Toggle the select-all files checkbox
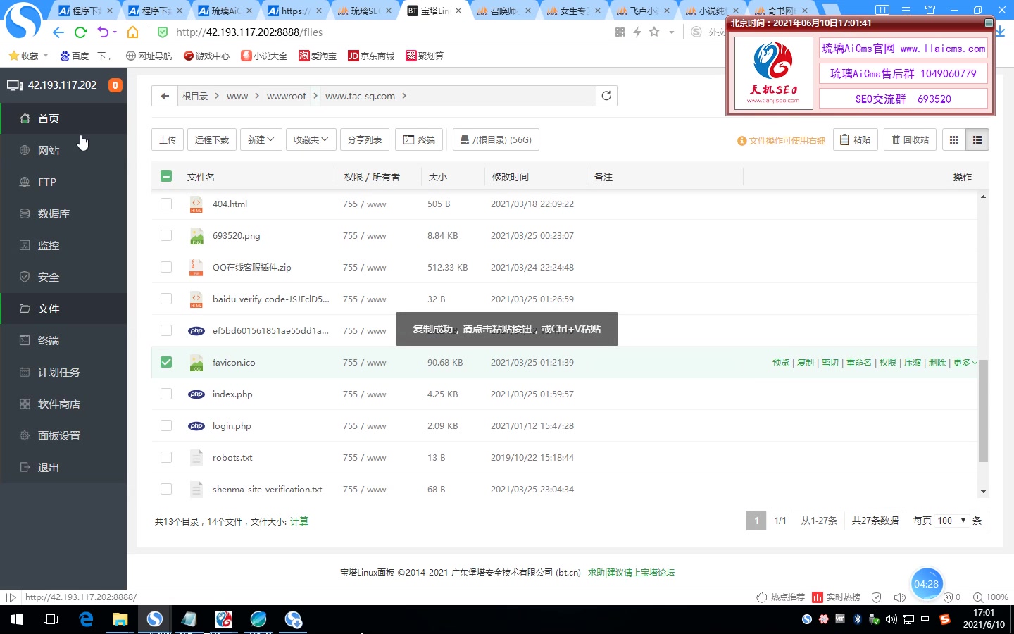Viewport: 1014px width, 634px height. tap(166, 176)
